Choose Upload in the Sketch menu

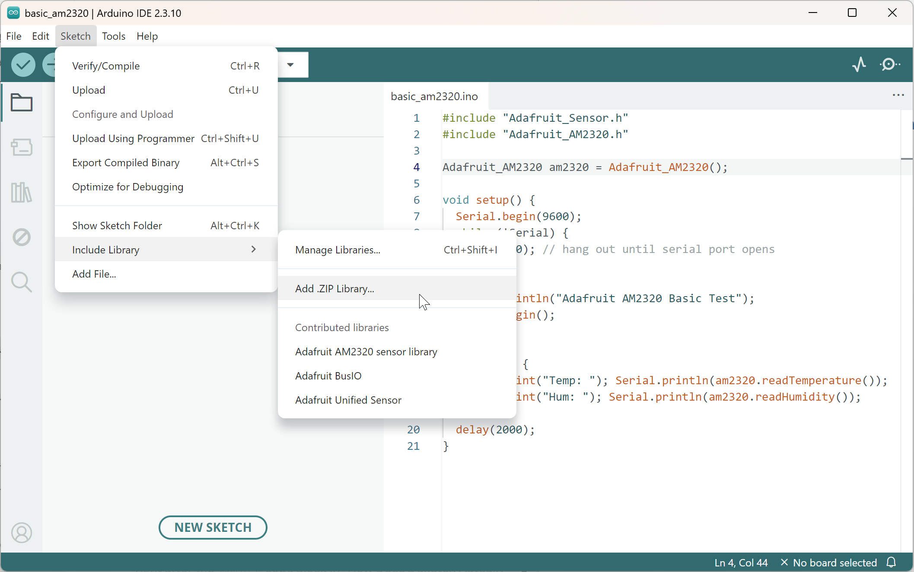[x=166, y=90]
